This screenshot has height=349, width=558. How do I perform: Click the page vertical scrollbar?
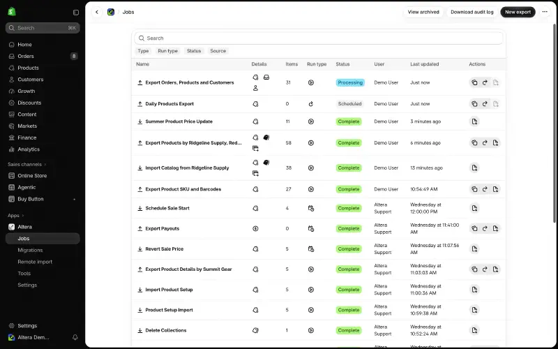(555, 123)
